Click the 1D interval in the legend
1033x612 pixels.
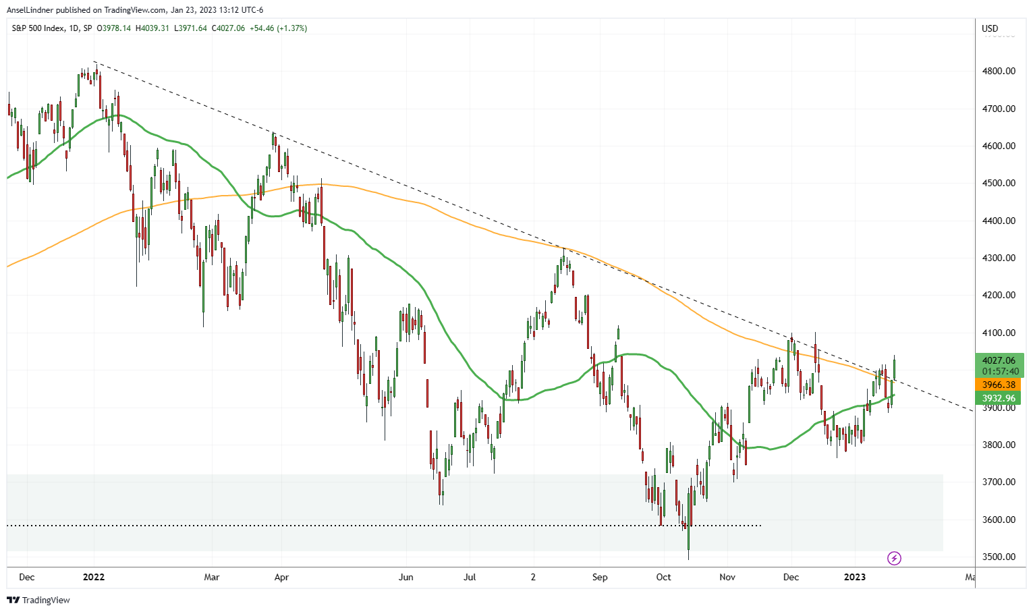tap(74, 28)
